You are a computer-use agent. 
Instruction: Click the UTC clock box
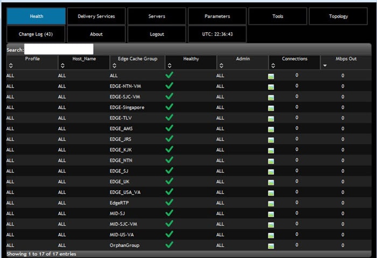(x=218, y=34)
